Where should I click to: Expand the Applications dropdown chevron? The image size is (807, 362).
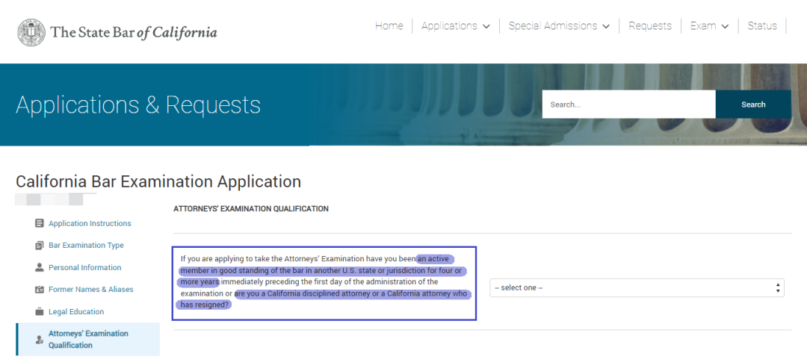coord(486,27)
